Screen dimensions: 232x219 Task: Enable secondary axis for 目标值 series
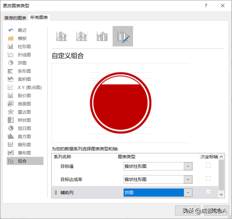click(x=208, y=165)
